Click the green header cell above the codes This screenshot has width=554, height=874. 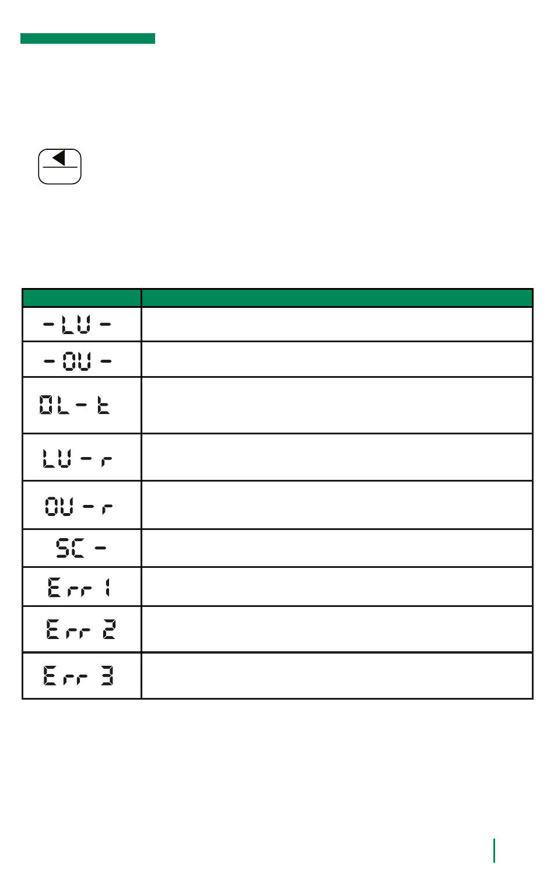point(82,298)
